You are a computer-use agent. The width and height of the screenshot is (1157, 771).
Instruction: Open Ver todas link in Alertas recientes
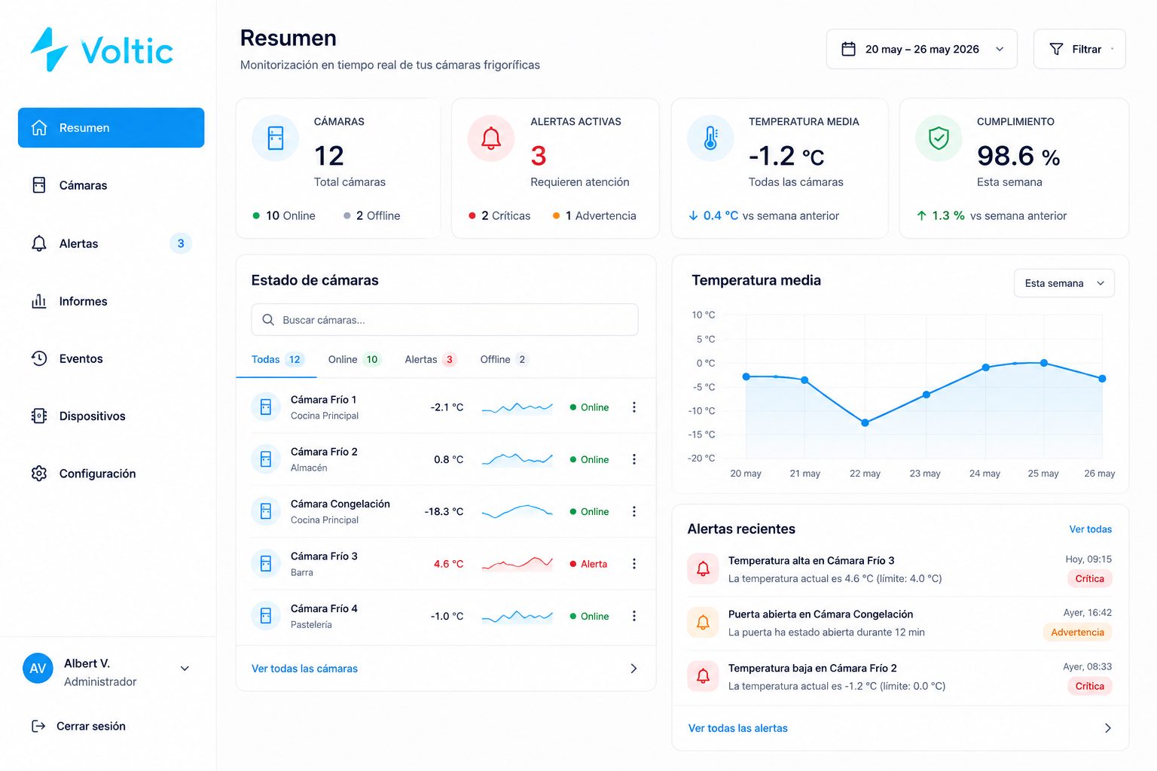pyautogui.click(x=1090, y=529)
